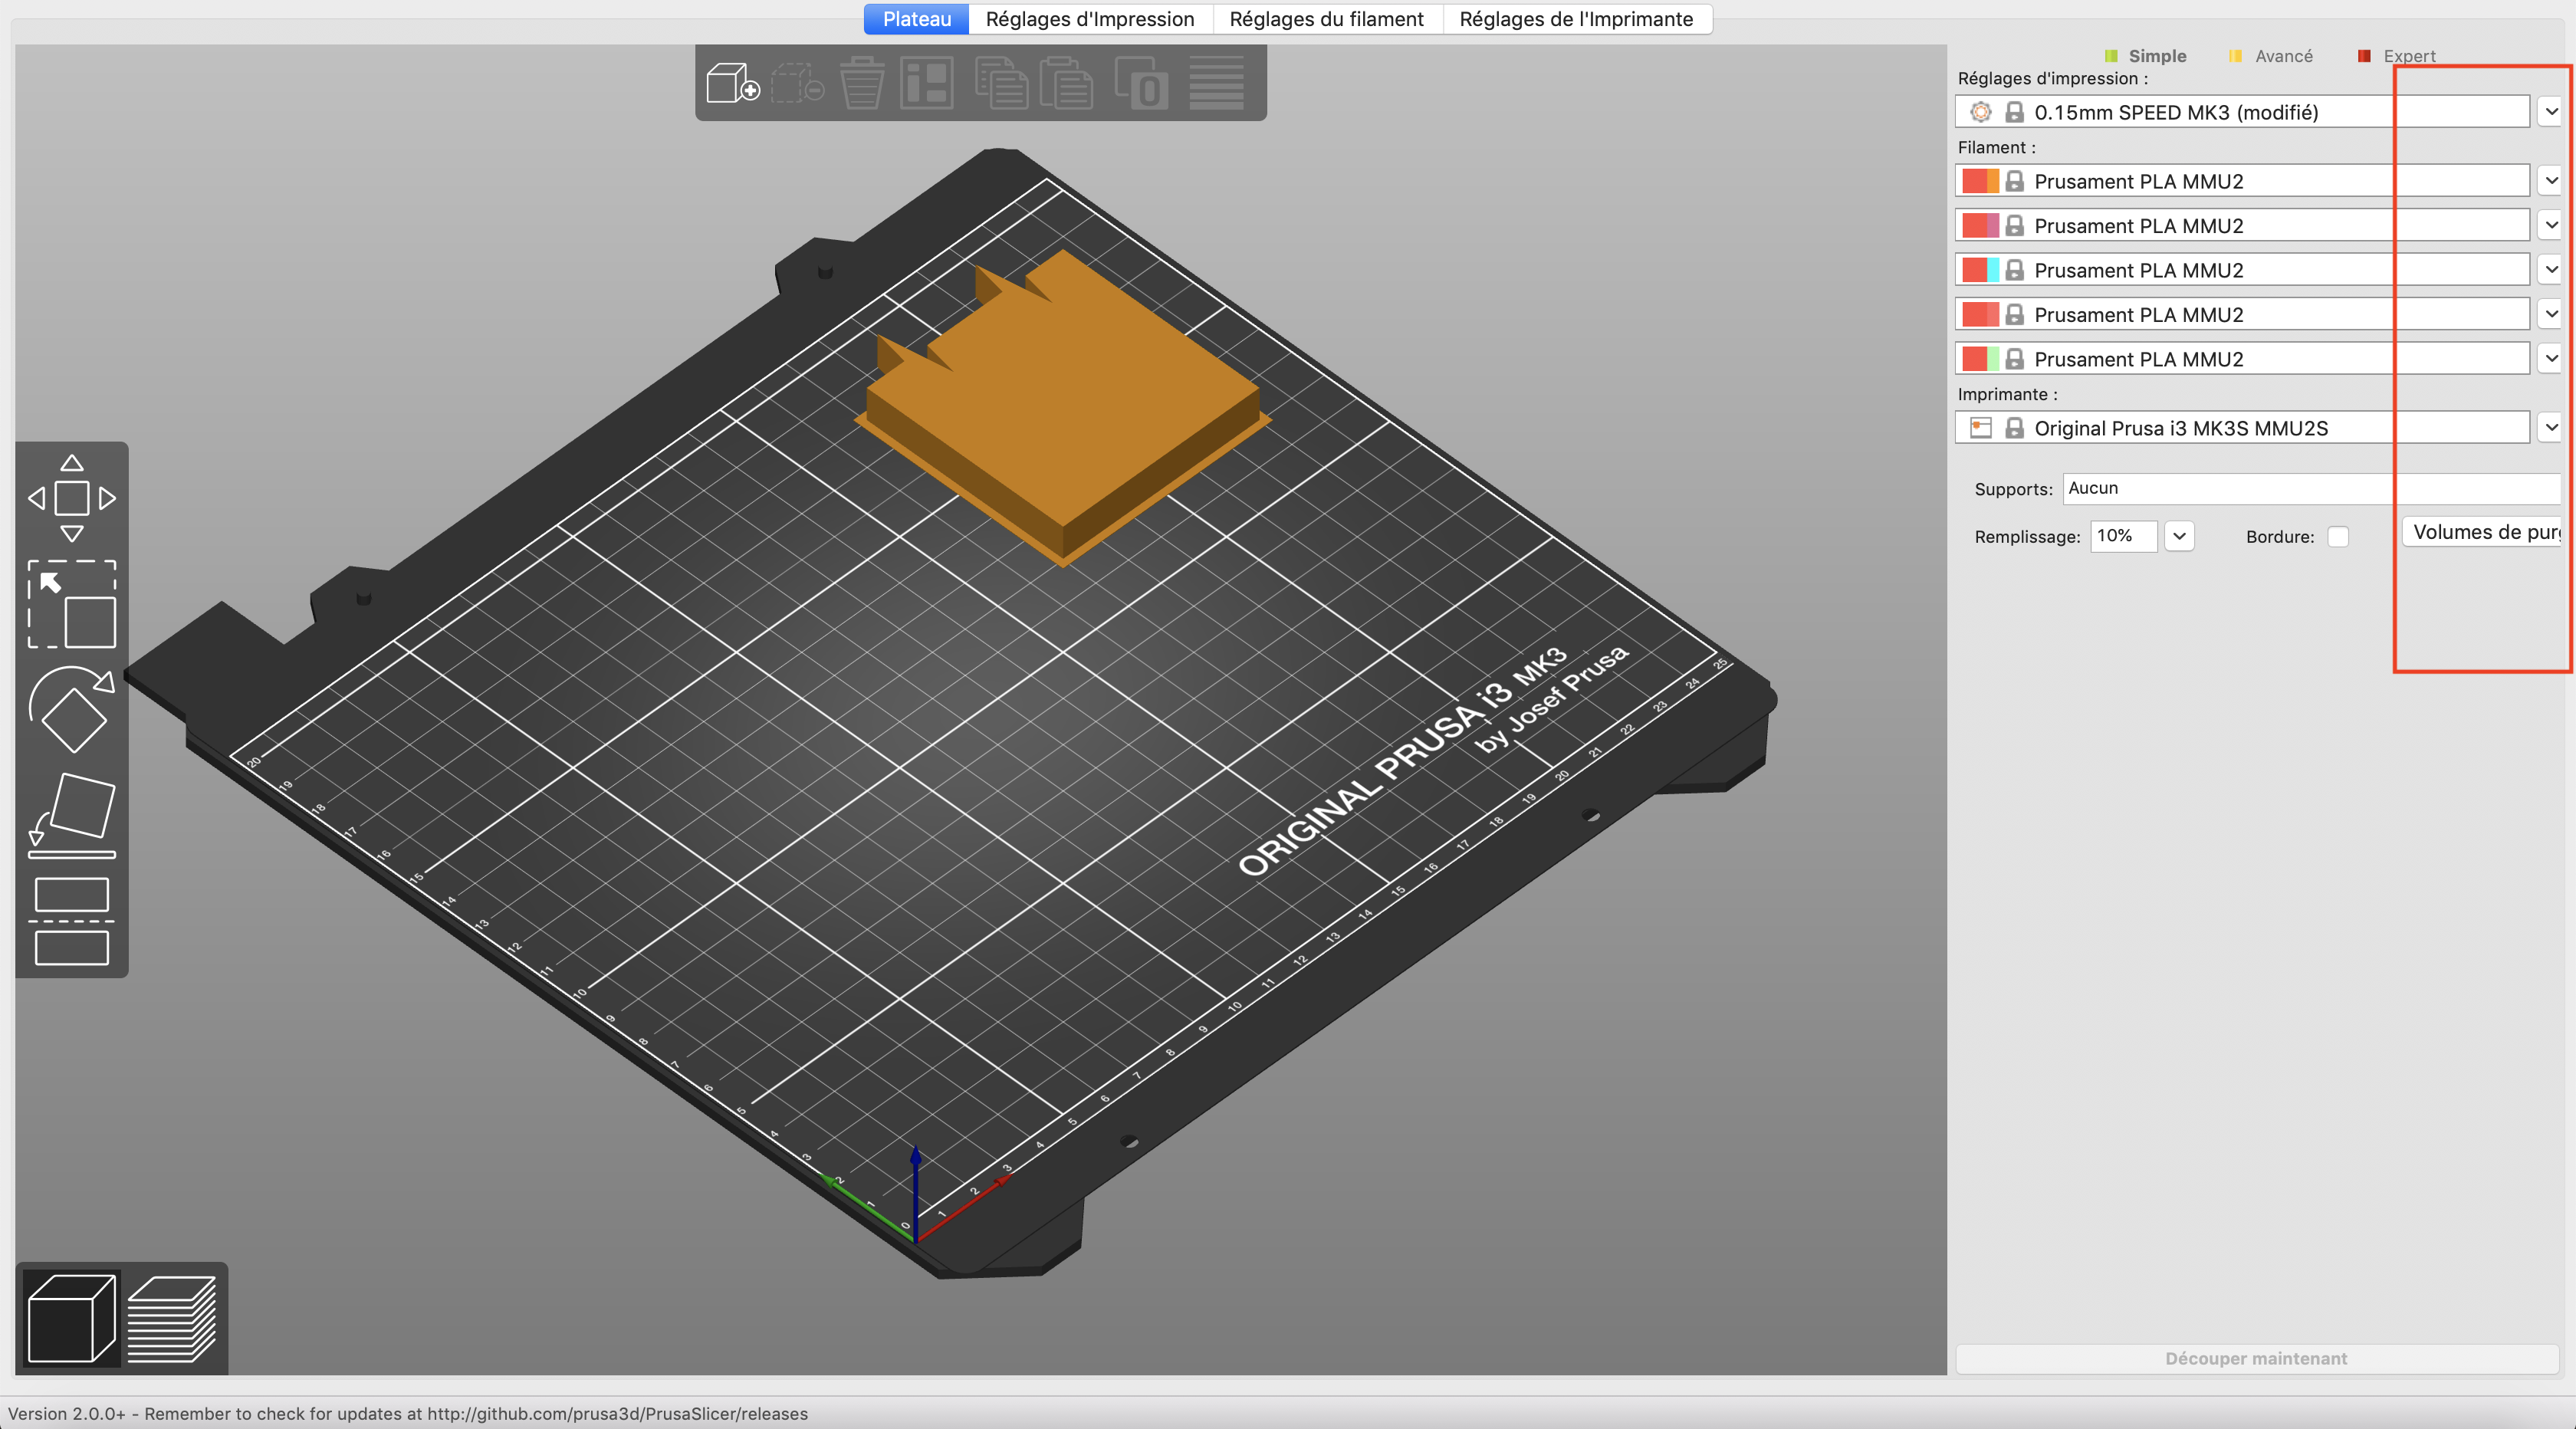Open the Remplissage percentage dropdown
Image resolution: width=2576 pixels, height=1429 pixels.
point(2180,536)
